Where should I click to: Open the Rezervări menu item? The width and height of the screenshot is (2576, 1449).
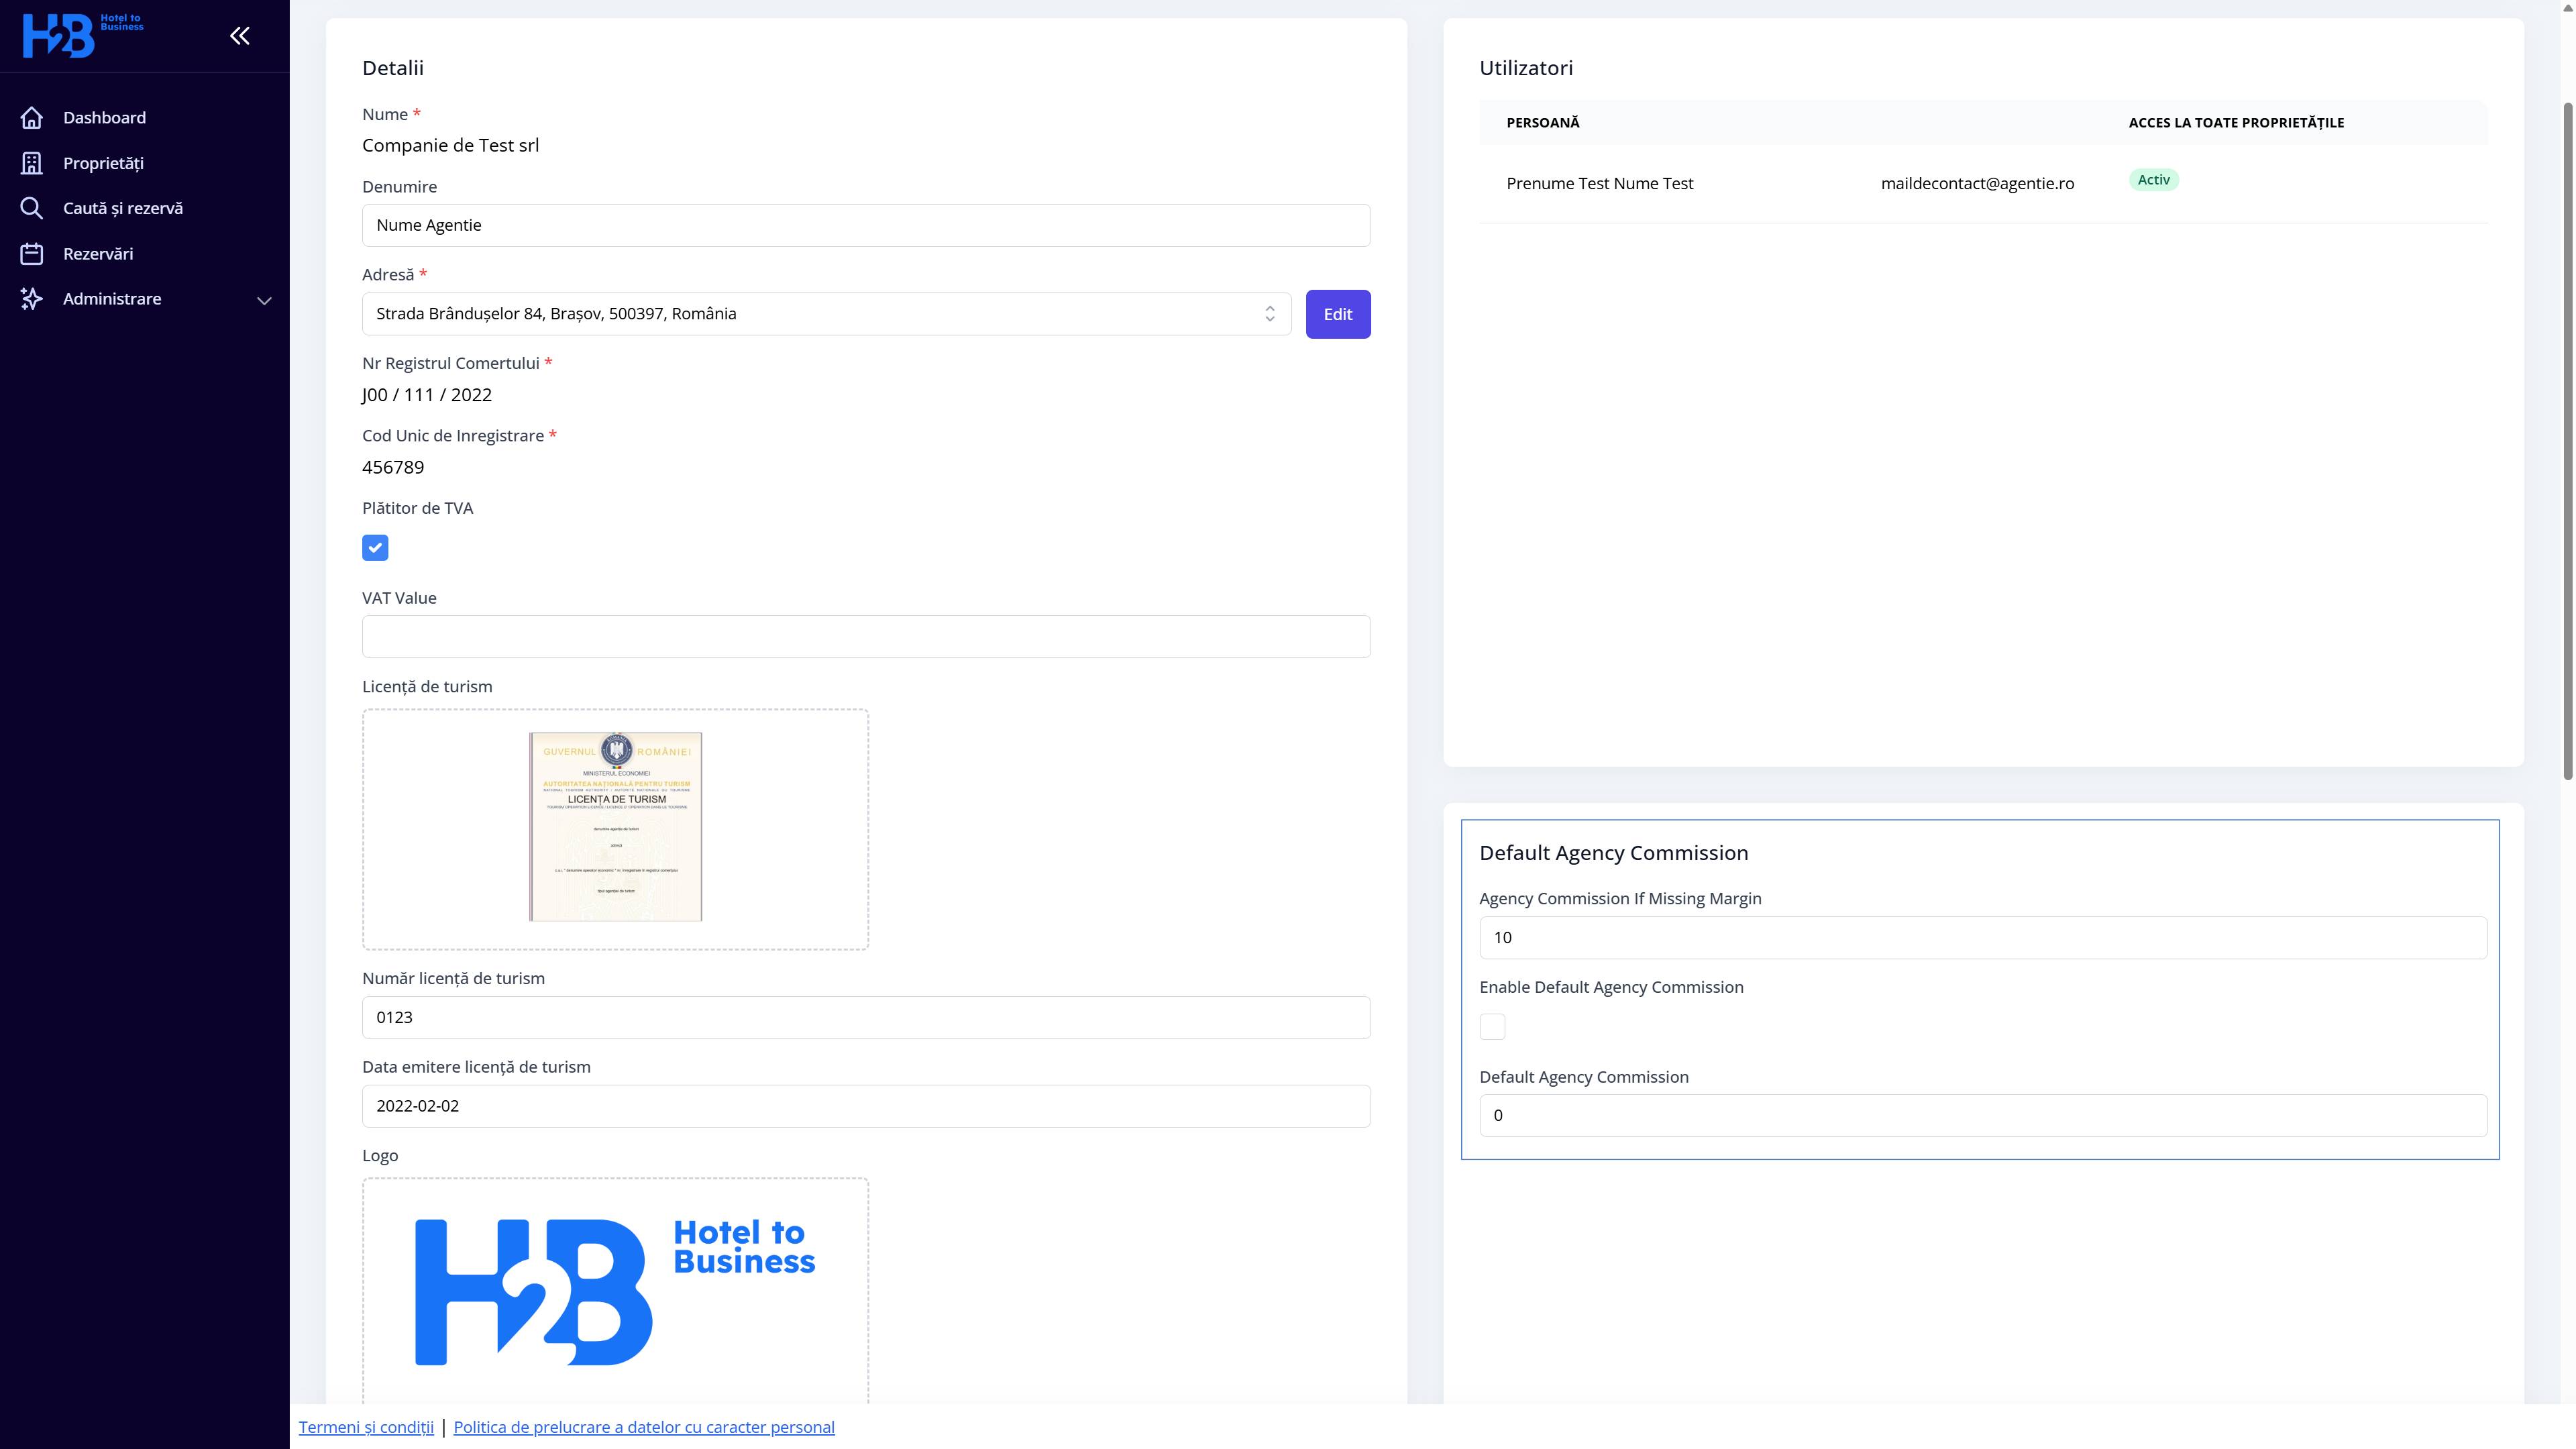(98, 254)
